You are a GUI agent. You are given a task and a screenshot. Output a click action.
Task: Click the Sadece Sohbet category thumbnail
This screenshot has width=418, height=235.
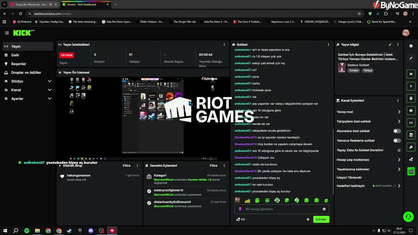click(342, 68)
